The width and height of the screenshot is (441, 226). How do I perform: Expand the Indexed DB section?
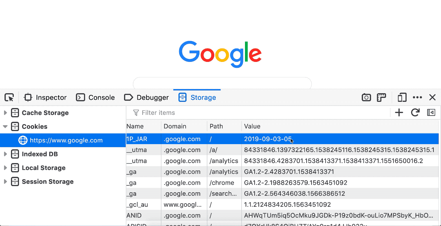(6, 154)
